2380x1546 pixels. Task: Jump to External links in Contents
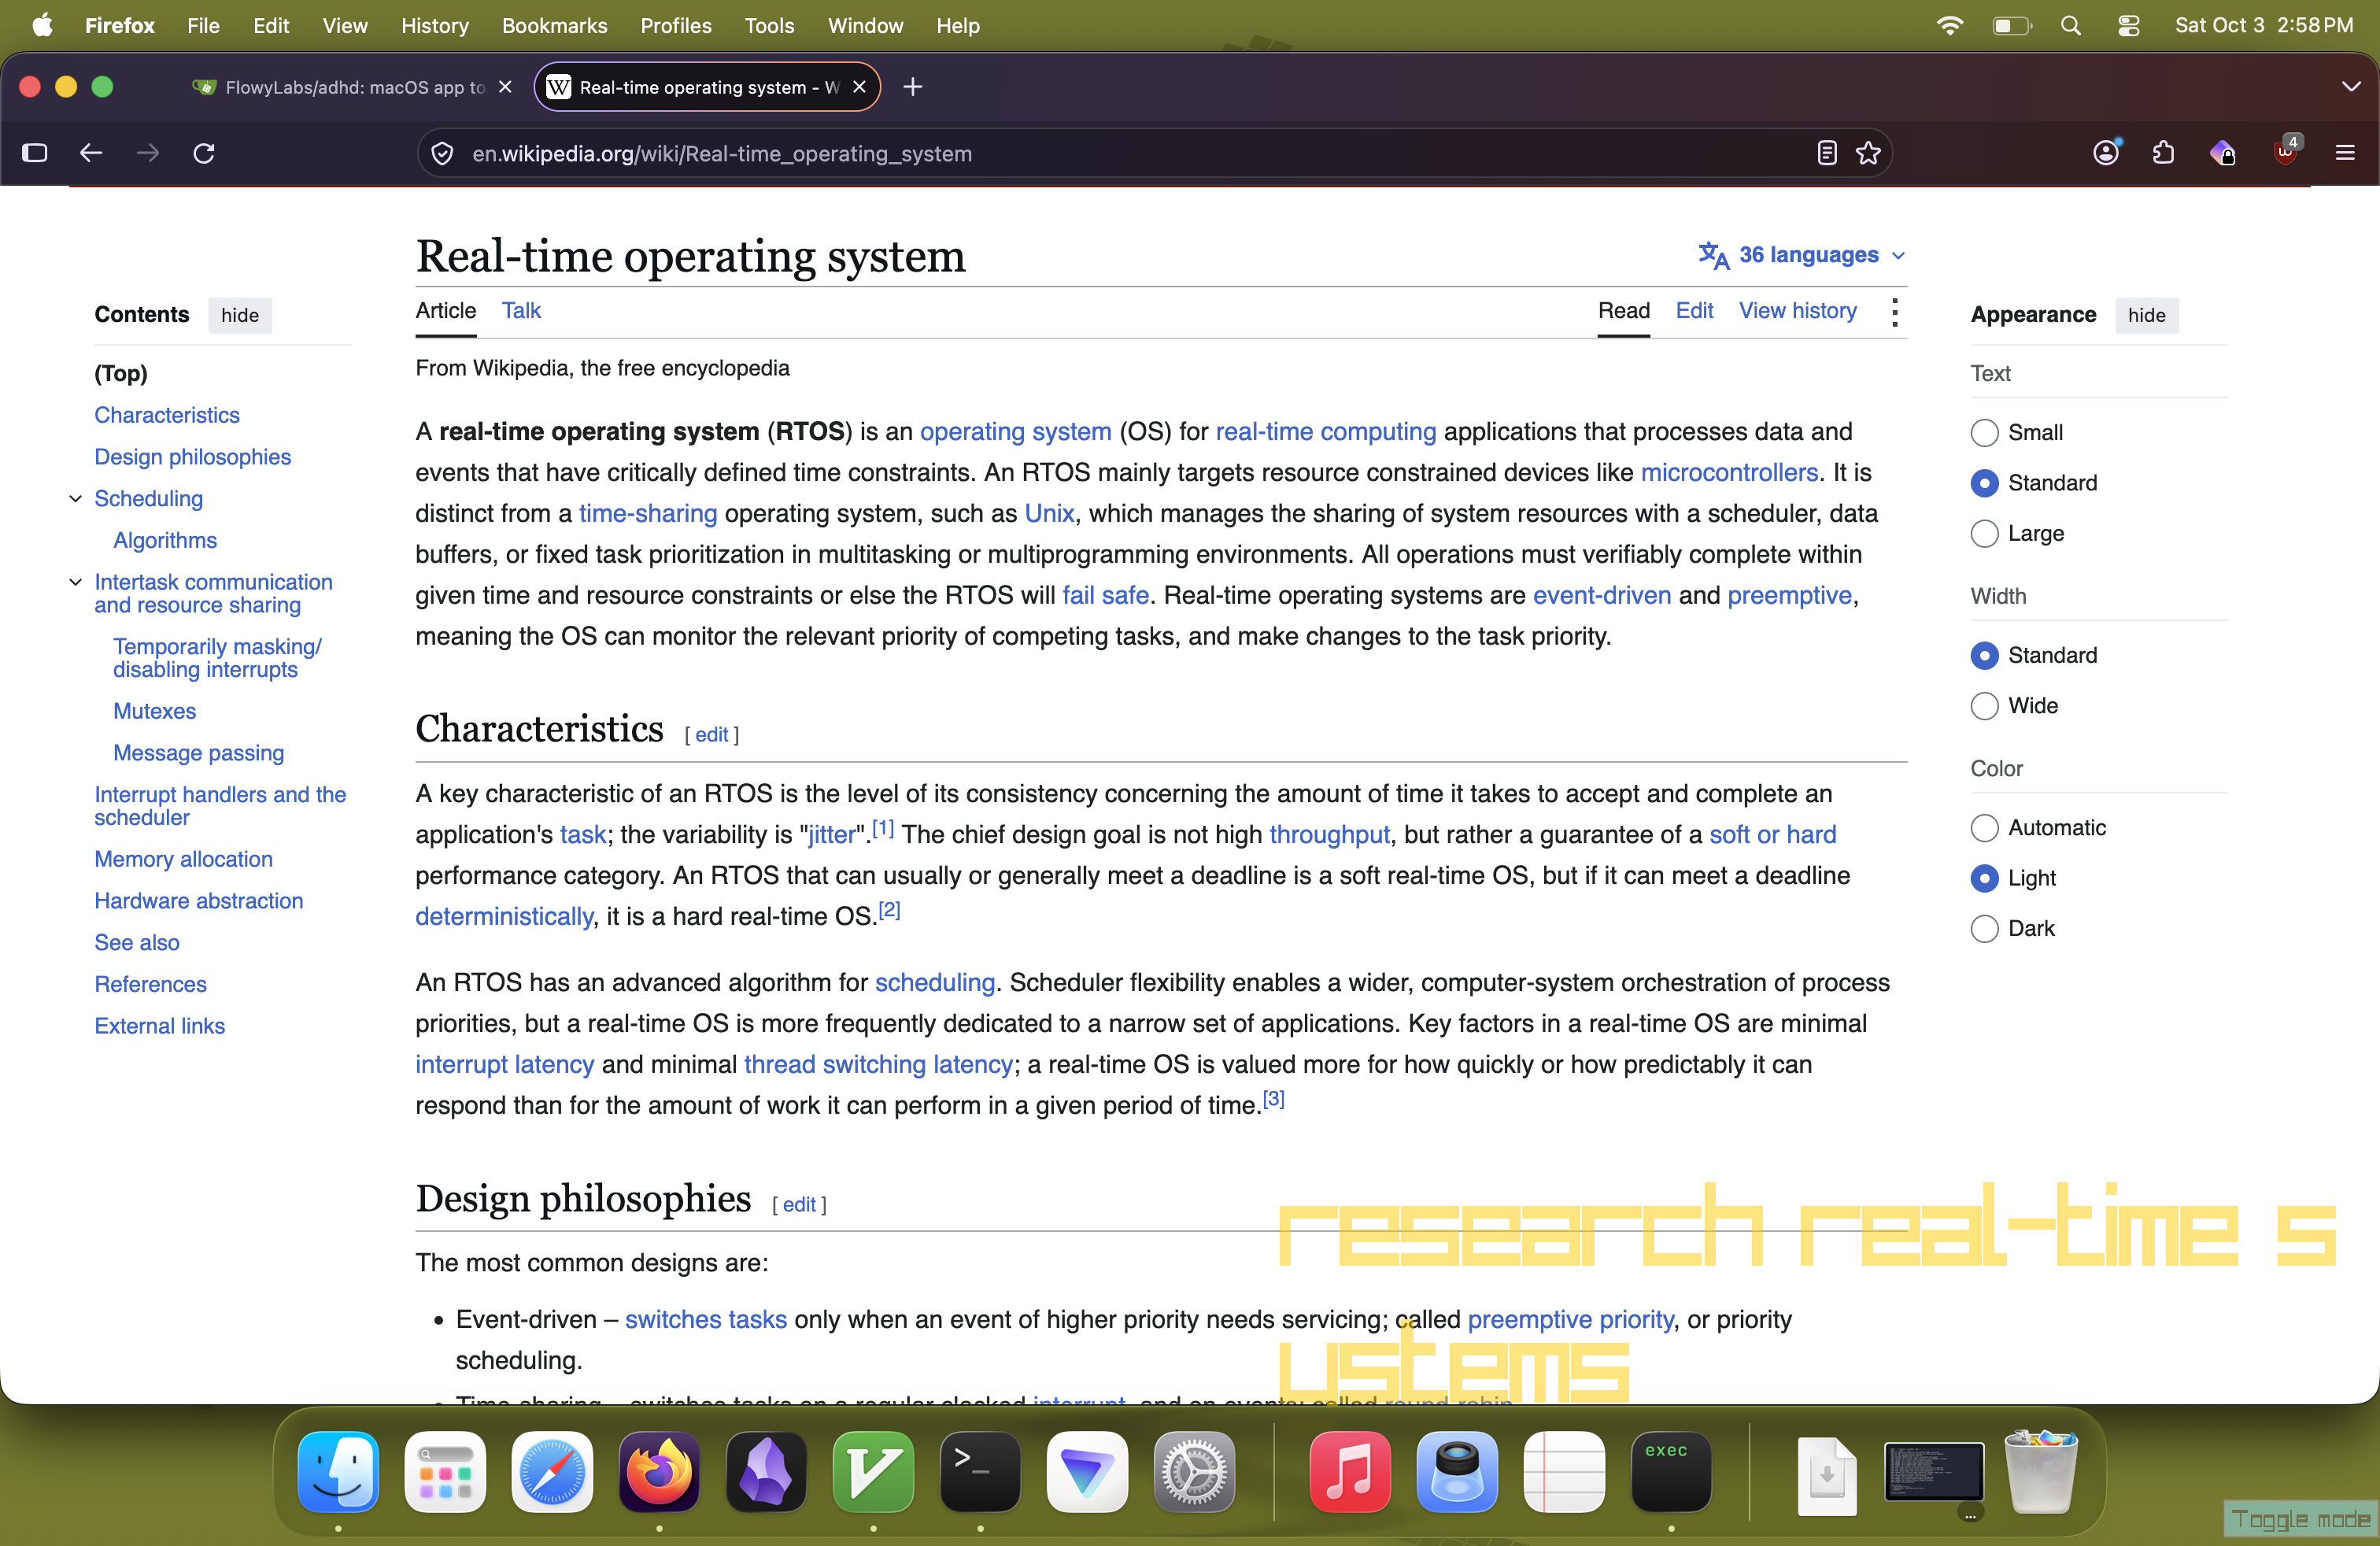[159, 1026]
